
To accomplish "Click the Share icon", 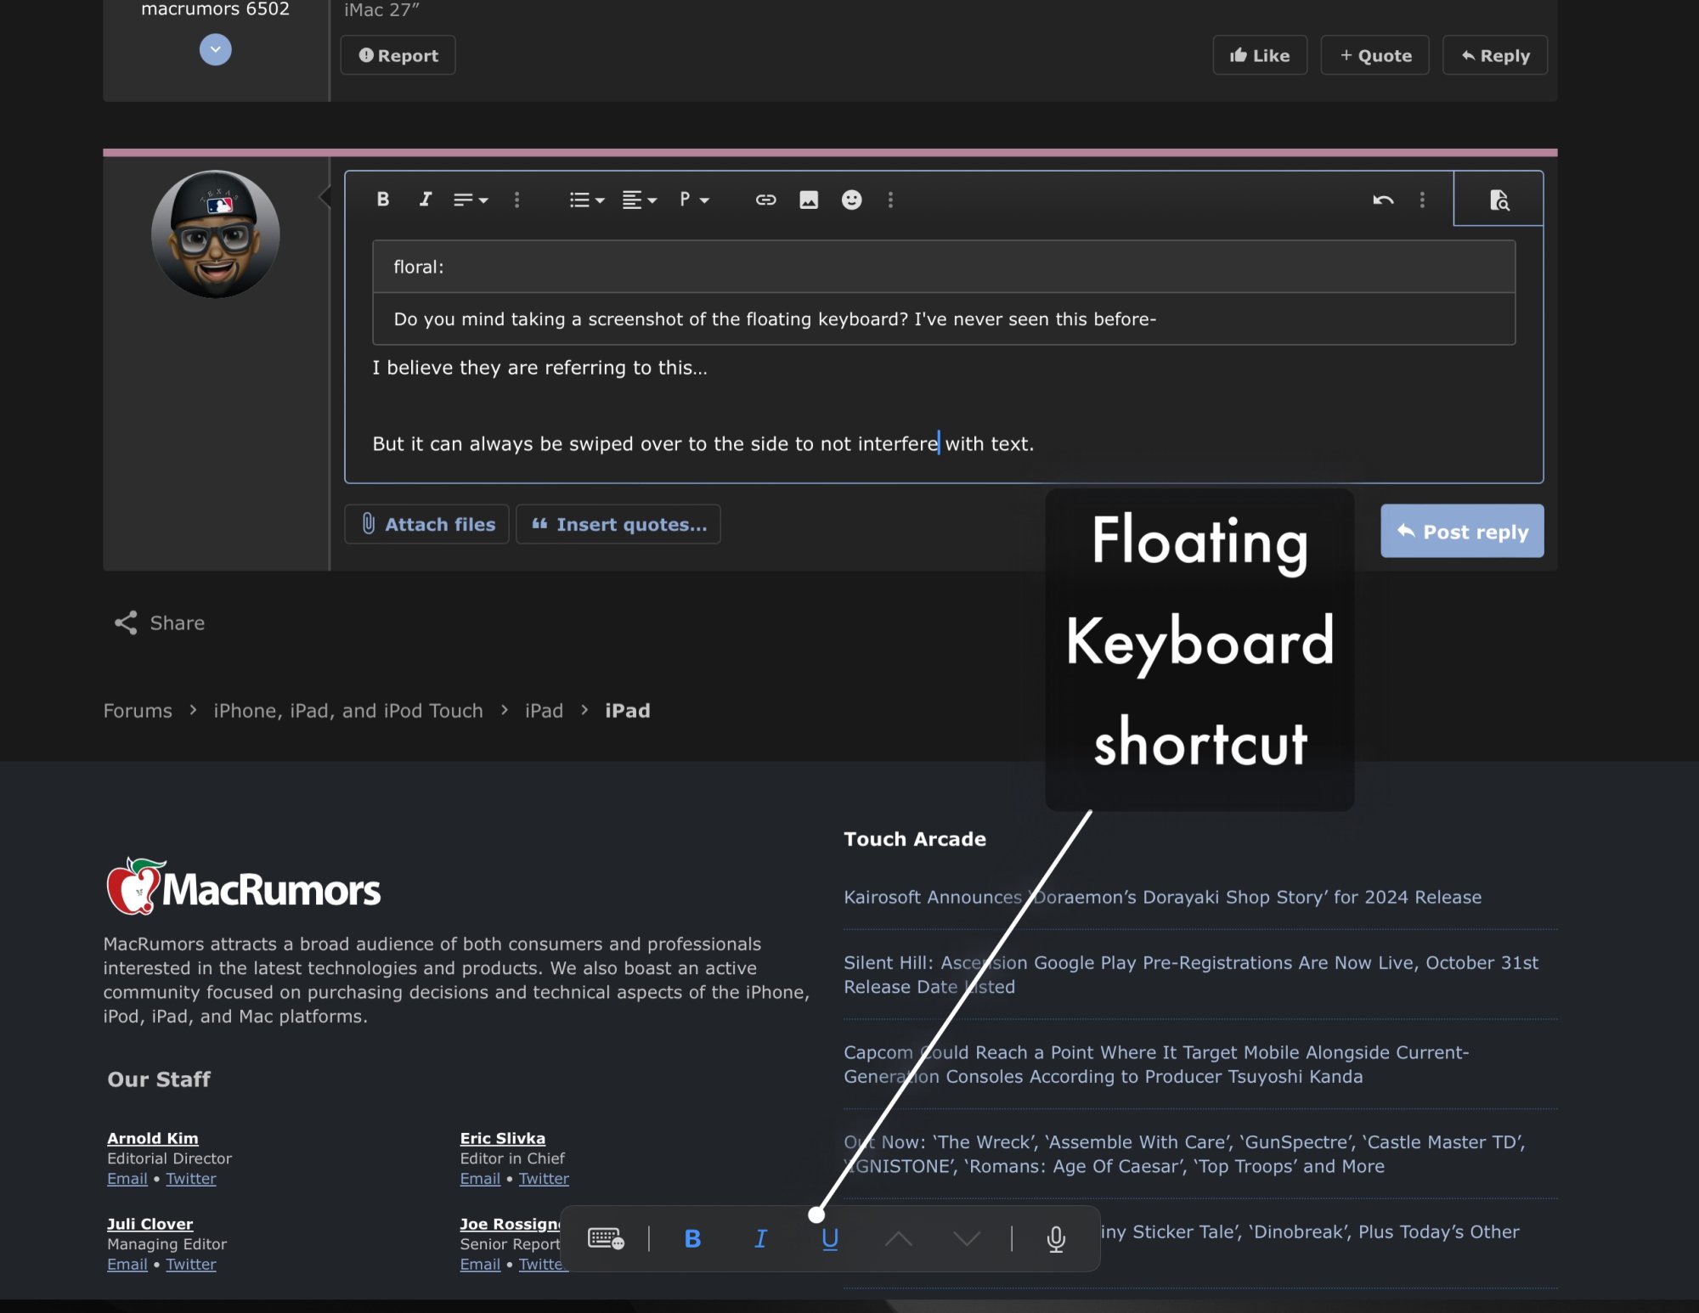I will [126, 623].
